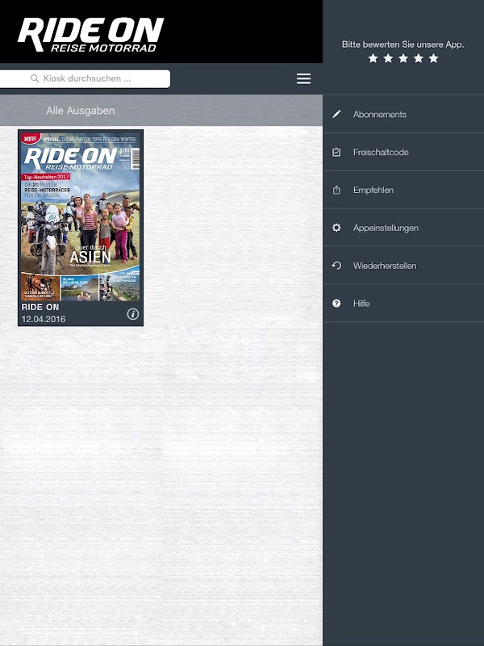Rate the app with first star
This screenshot has width=484, height=646.
373,58
